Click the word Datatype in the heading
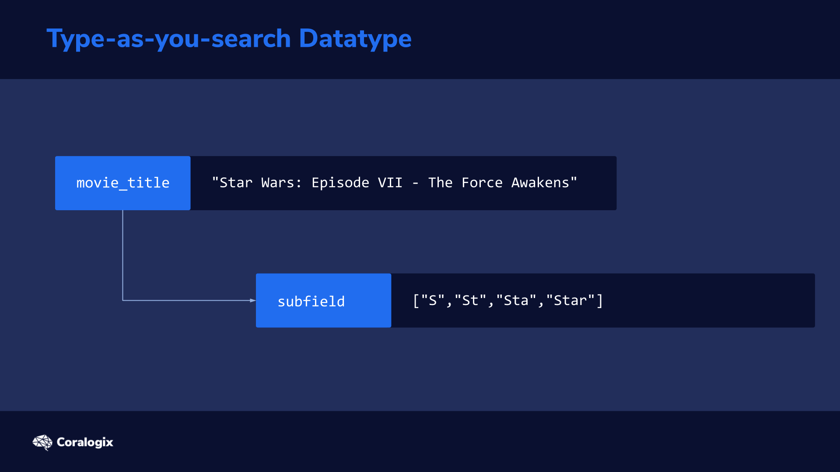 (355, 38)
